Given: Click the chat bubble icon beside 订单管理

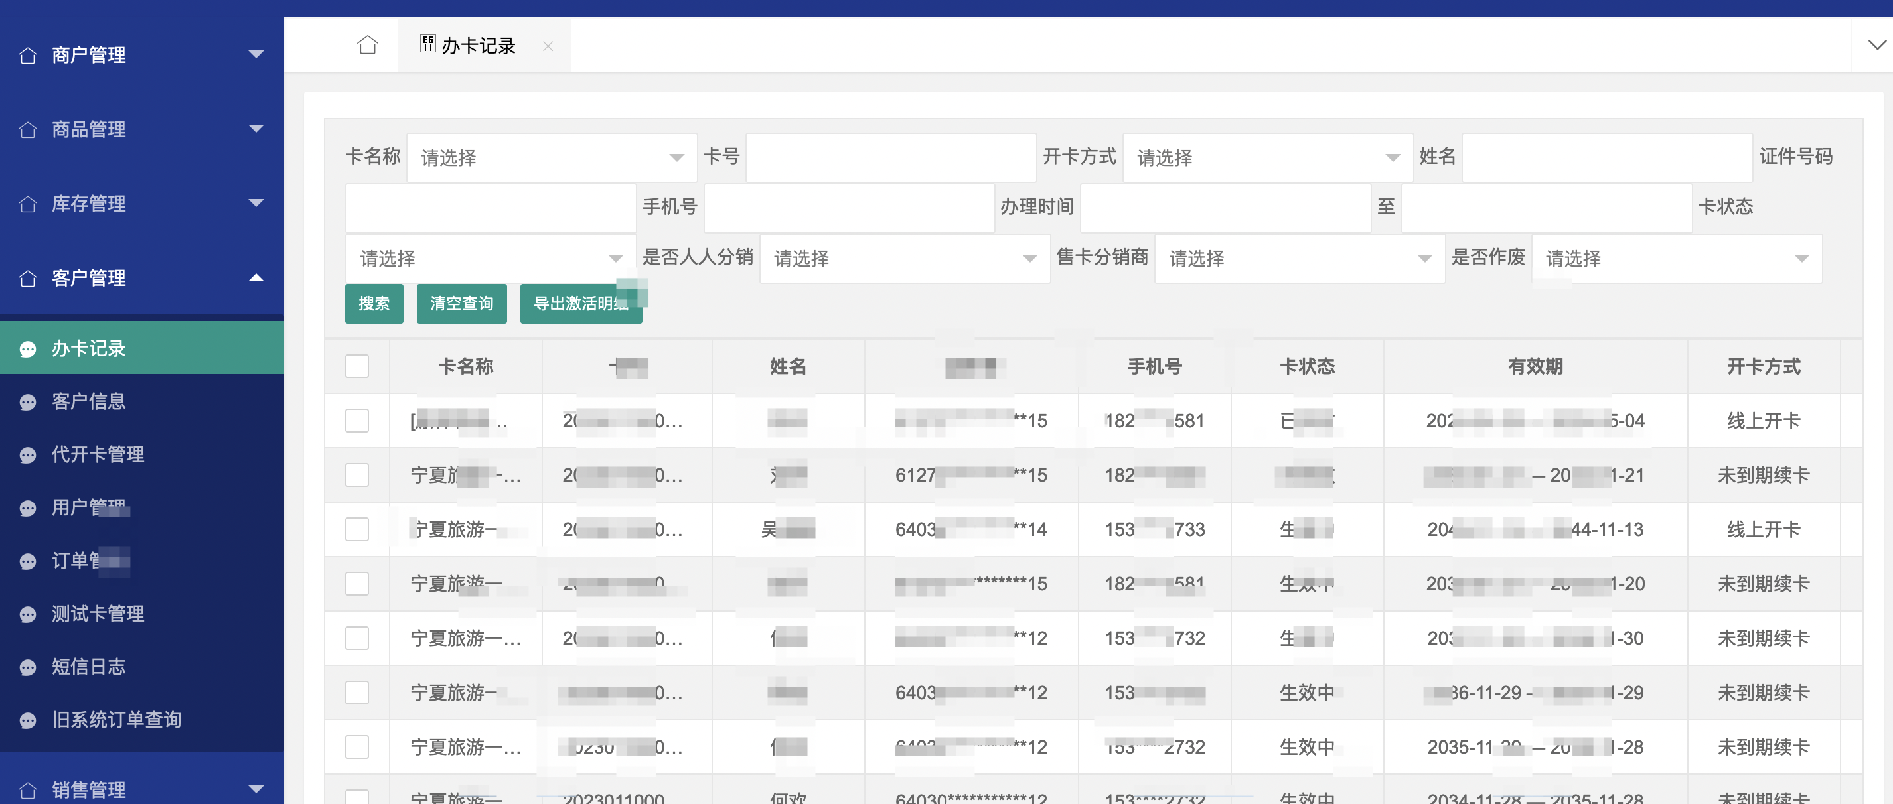Looking at the screenshot, I should pos(28,561).
